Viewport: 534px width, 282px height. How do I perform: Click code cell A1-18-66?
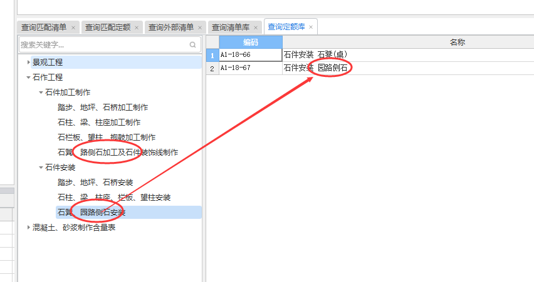[251, 54]
